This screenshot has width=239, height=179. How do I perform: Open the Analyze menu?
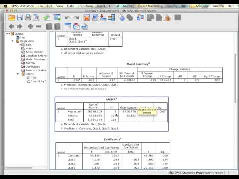click(129, 6)
